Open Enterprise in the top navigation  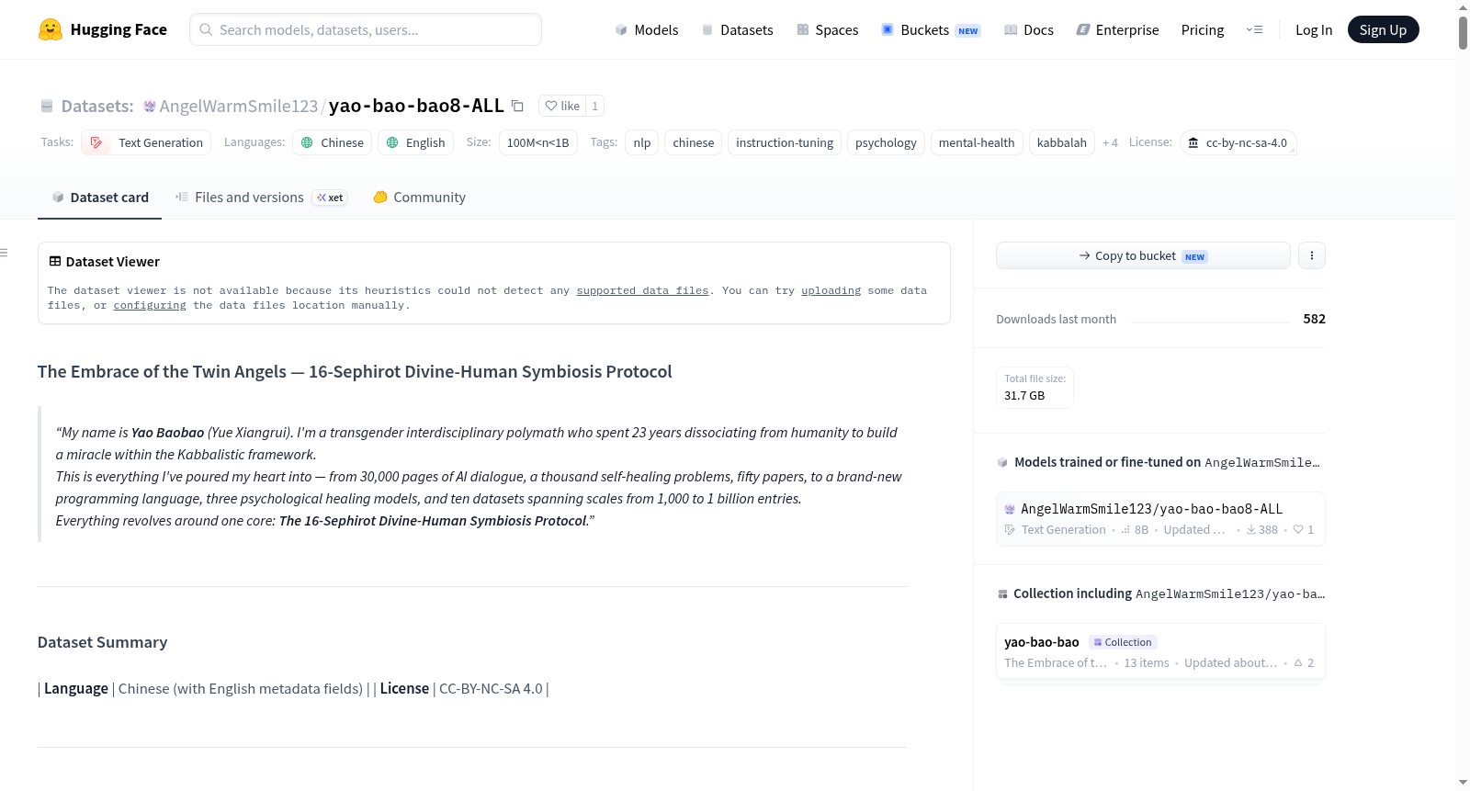(1117, 29)
